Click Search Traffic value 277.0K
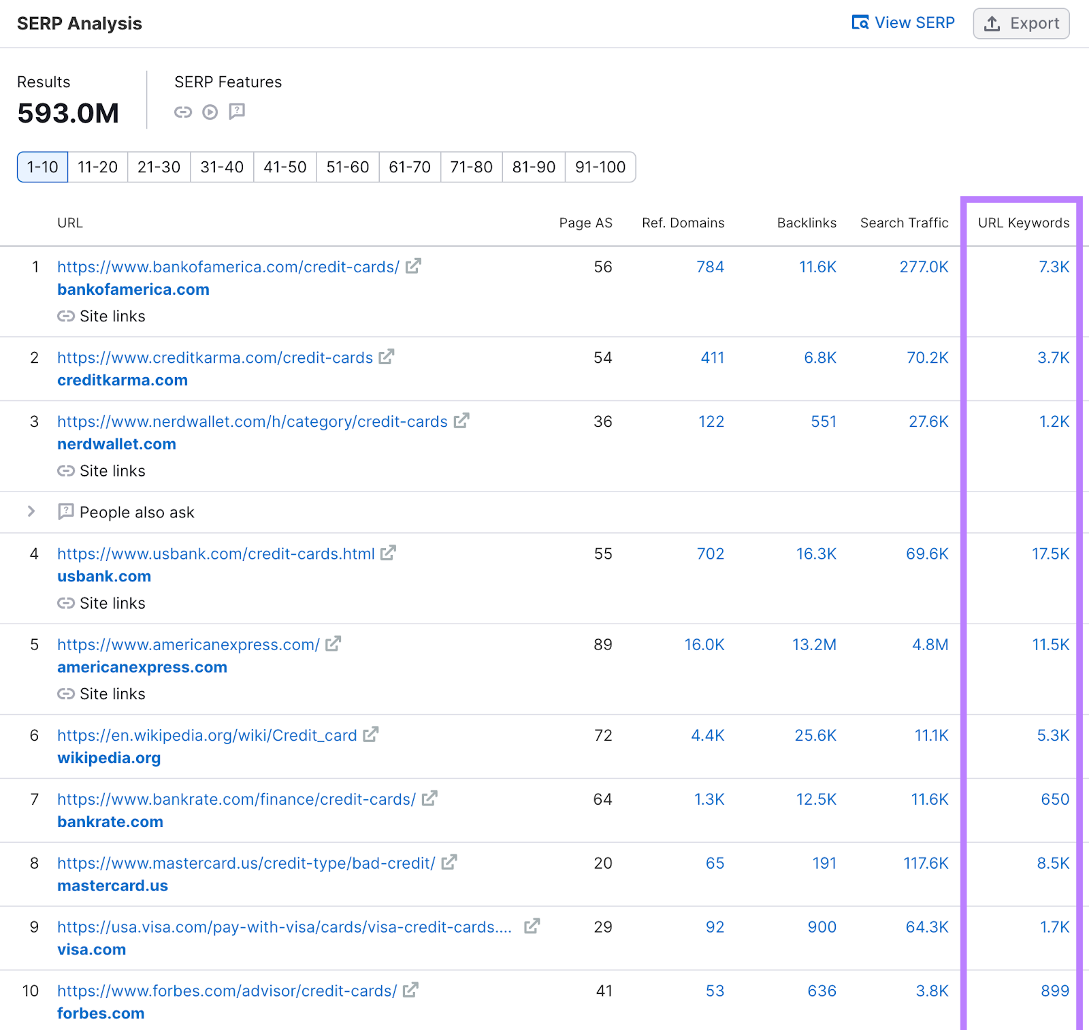1089x1030 pixels. pos(924,267)
